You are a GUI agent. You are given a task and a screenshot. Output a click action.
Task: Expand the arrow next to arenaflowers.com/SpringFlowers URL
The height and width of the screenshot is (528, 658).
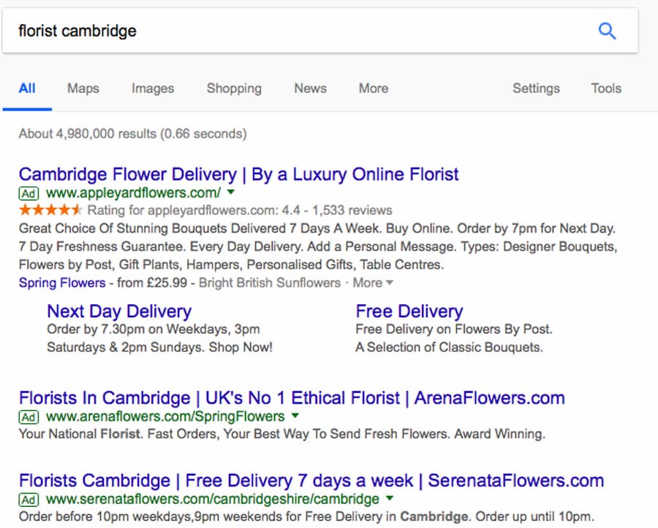click(x=295, y=415)
